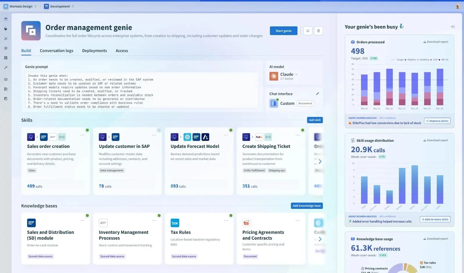This screenshot has width=464, height=273.
Task: Open options menu on Update Forecast Model
Action: tap(226, 135)
